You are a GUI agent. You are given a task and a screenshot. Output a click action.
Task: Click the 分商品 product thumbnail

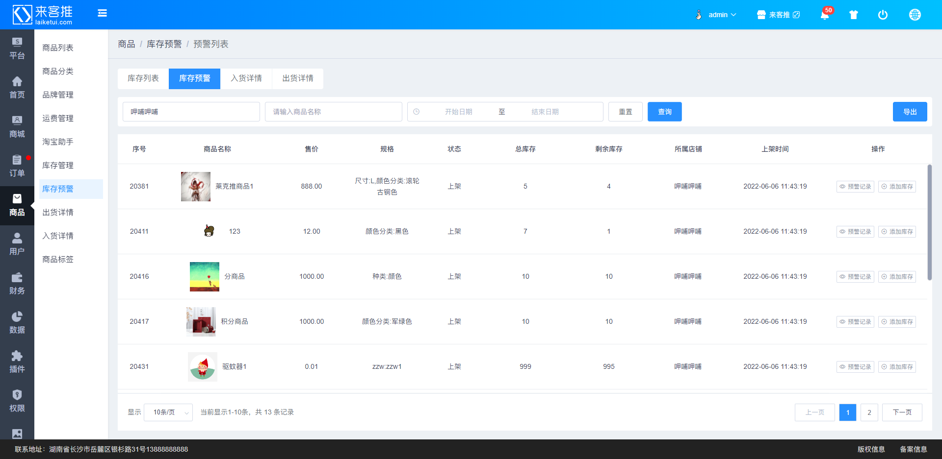coord(205,277)
